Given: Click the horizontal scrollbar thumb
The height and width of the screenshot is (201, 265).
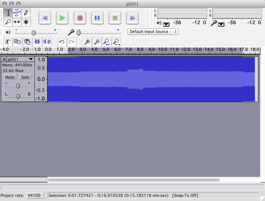Looking at the screenshot, I should pyautogui.click(x=134, y=180).
